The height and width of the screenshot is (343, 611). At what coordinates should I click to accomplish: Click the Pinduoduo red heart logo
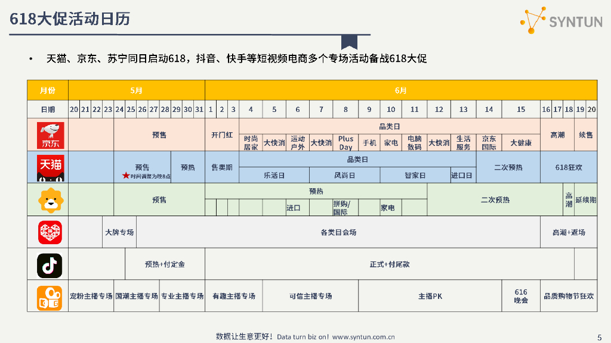[50, 233]
